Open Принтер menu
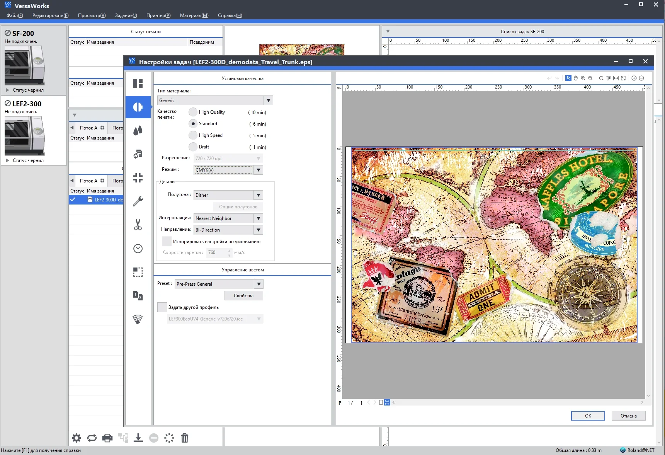 (158, 15)
